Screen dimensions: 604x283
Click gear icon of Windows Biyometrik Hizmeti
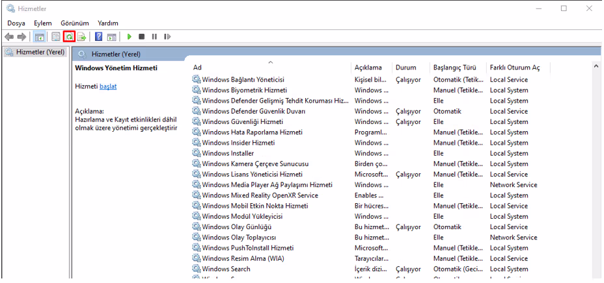click(x=197, y=90)
